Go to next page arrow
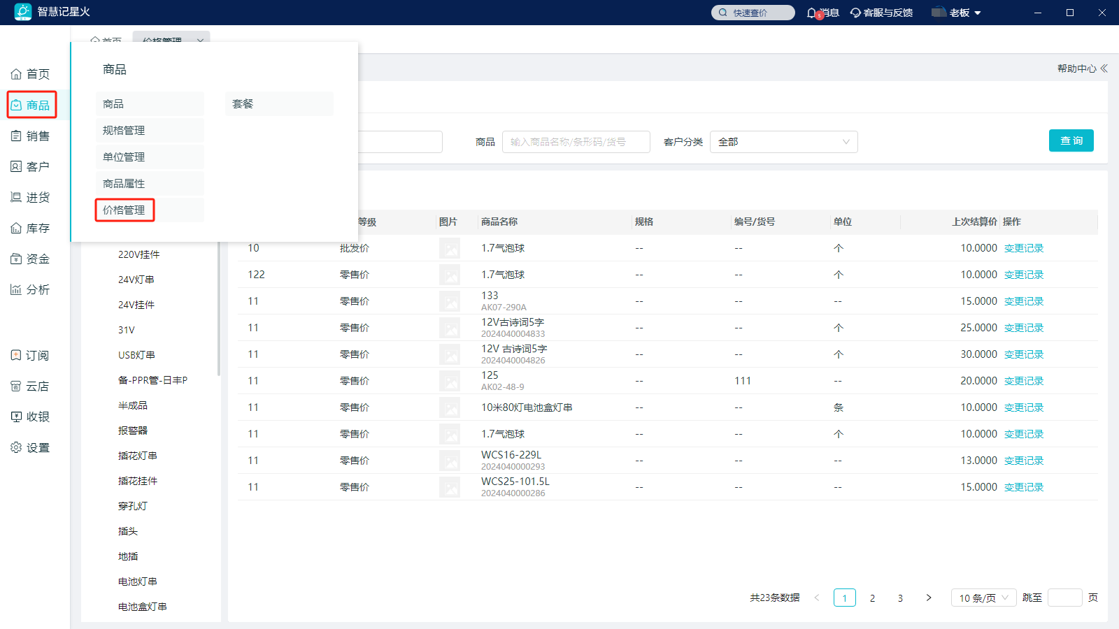 pyautogui.click(x=928, y=598)
